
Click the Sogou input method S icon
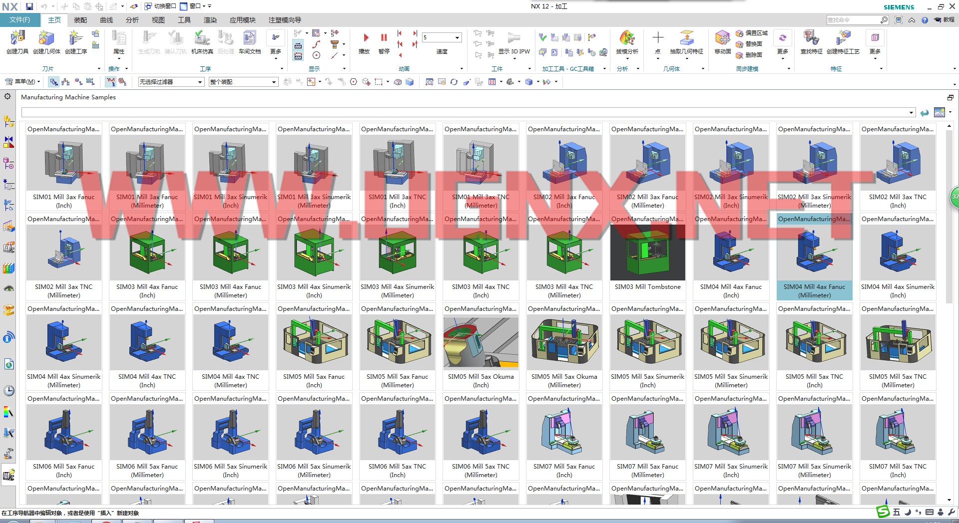(883, 512)
